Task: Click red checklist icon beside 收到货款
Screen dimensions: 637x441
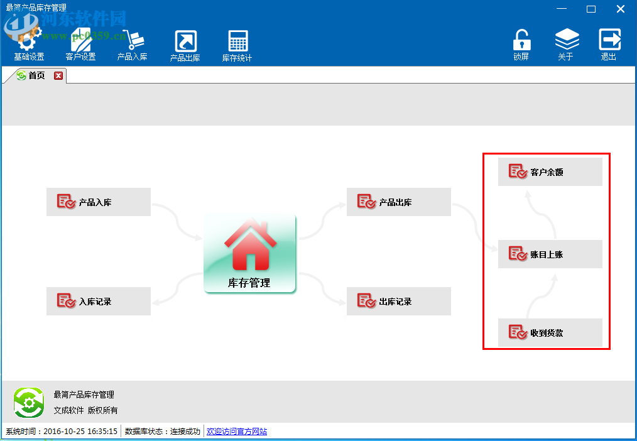Action: point(518,332)
